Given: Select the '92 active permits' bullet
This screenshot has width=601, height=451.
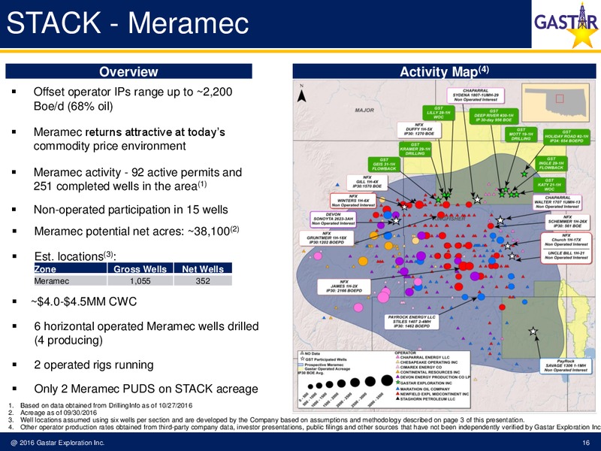Looking at the screenshot, I should pos(137,179).
